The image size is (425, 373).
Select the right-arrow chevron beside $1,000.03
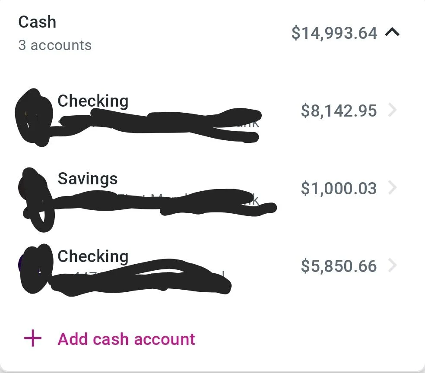click(x=393, y=188)
